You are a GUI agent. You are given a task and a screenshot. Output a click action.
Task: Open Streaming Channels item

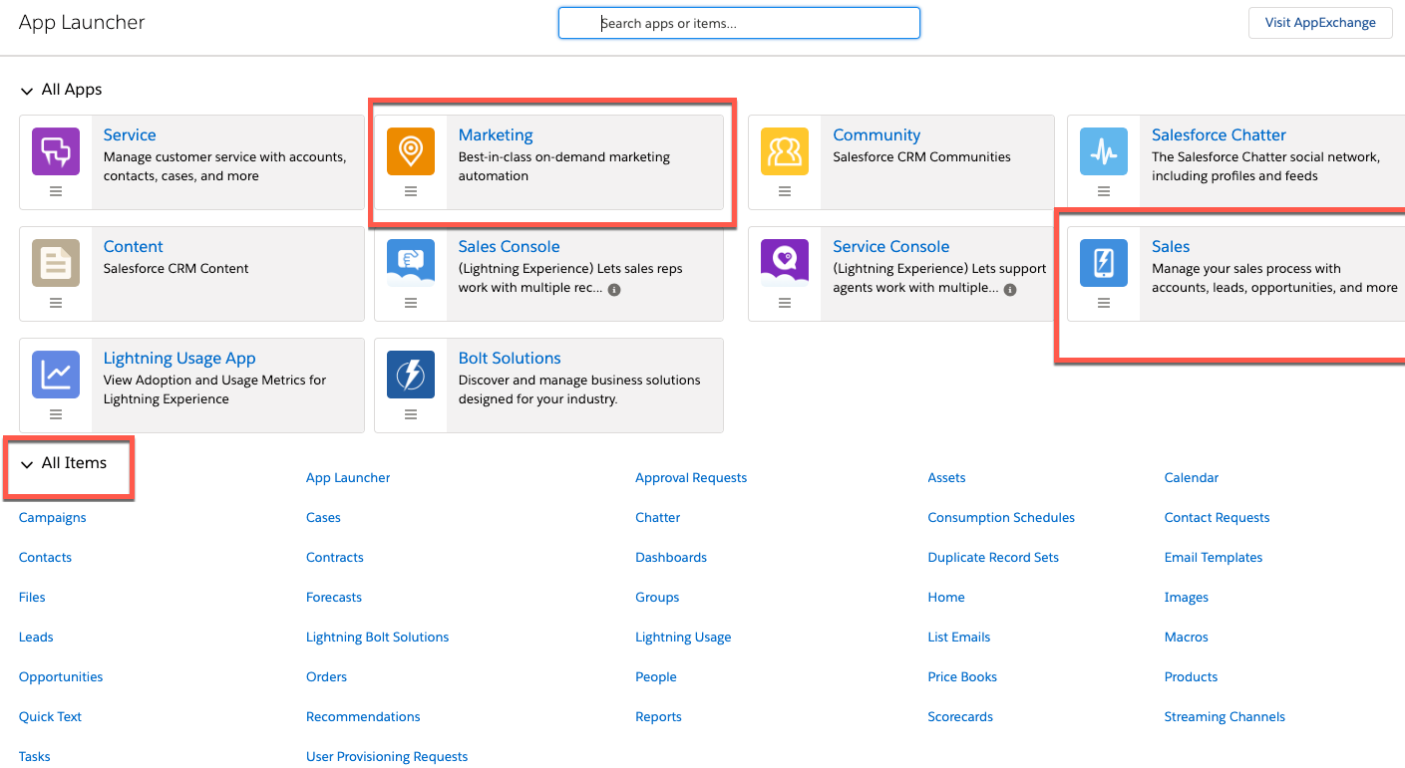1225,717
